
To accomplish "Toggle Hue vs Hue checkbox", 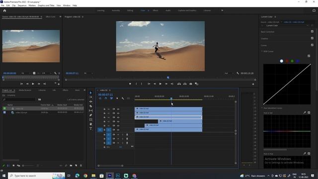I will 309,154.
